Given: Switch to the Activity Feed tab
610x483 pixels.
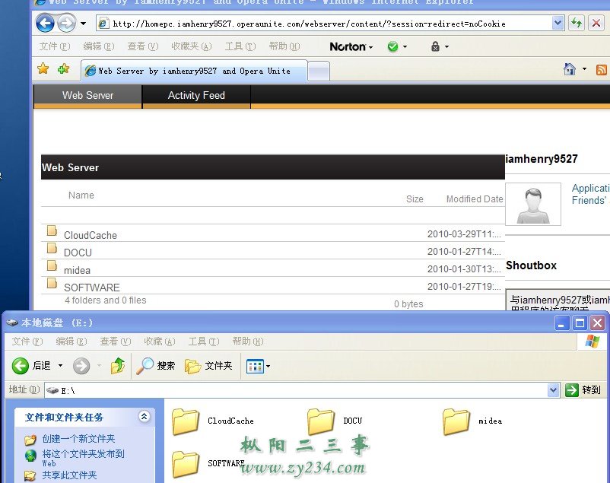Looking at the screenshot, I should click(196, 95).
